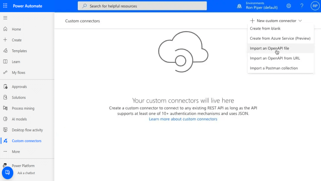Open the Microsoft 365 app launcher
Screen dimensions: 321x181
click(x=5, y=6)
